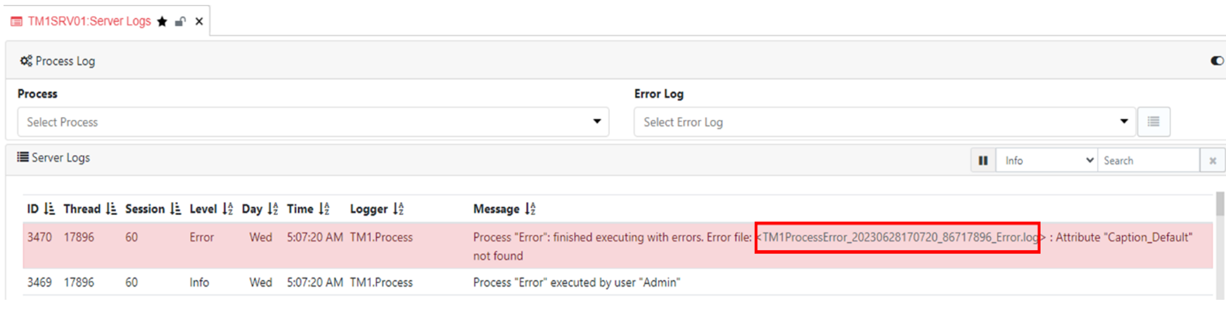Sort logs by Level alphabetically

click(x=227, y=209)
